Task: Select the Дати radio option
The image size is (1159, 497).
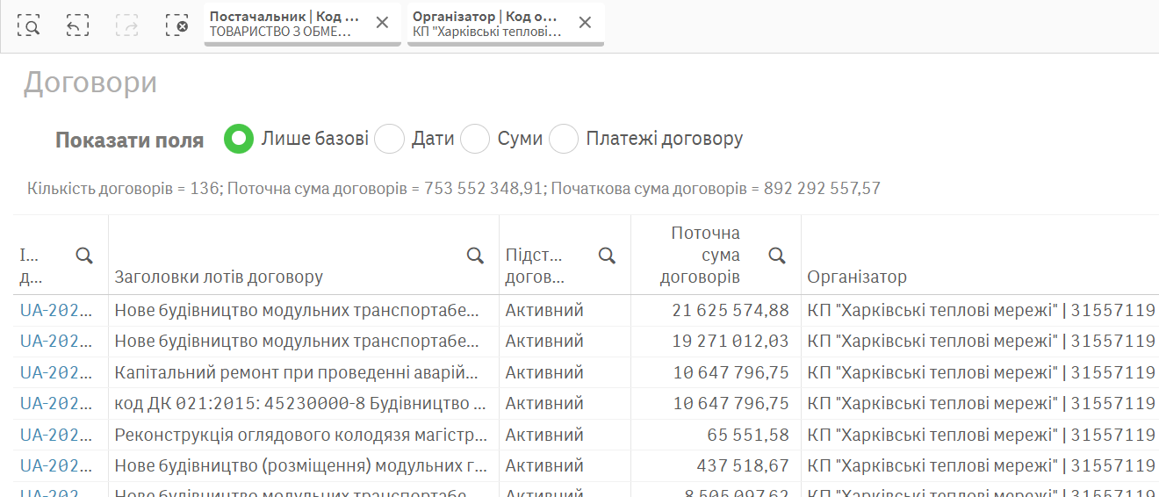Action: point(389,139)
